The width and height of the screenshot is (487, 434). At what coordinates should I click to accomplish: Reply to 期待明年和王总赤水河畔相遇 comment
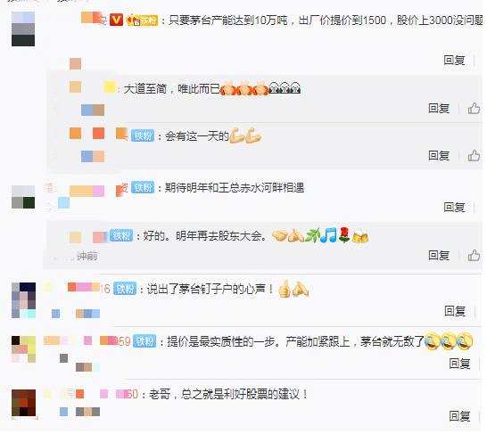454,208
